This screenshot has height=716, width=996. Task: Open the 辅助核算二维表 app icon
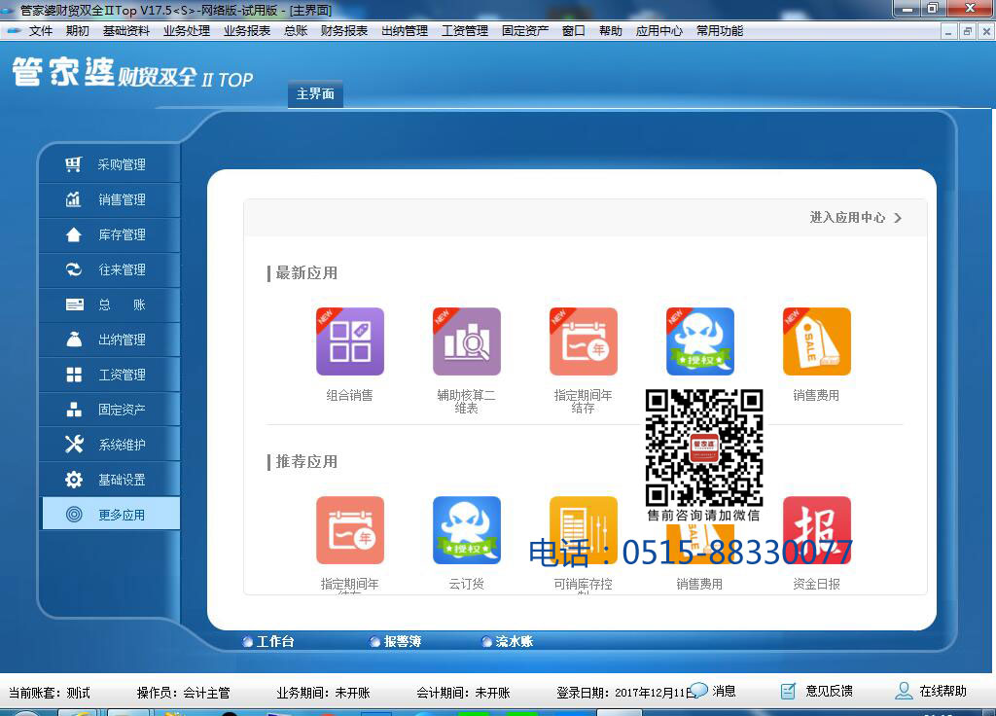(467, 341)
